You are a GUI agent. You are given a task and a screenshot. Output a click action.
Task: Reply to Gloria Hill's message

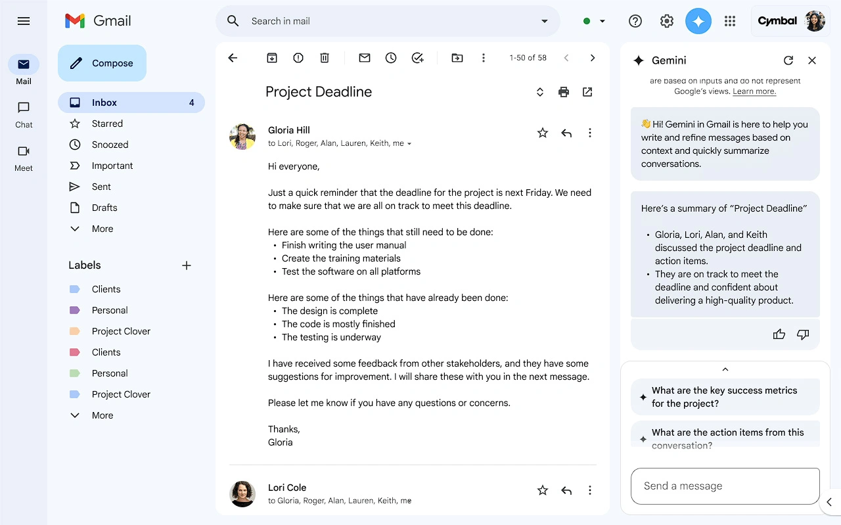tap(566, 133)
